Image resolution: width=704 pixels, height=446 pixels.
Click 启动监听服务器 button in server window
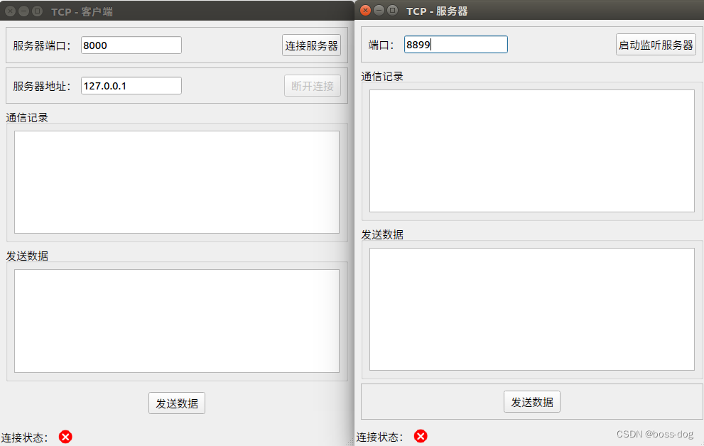click(x=656, y=45)
